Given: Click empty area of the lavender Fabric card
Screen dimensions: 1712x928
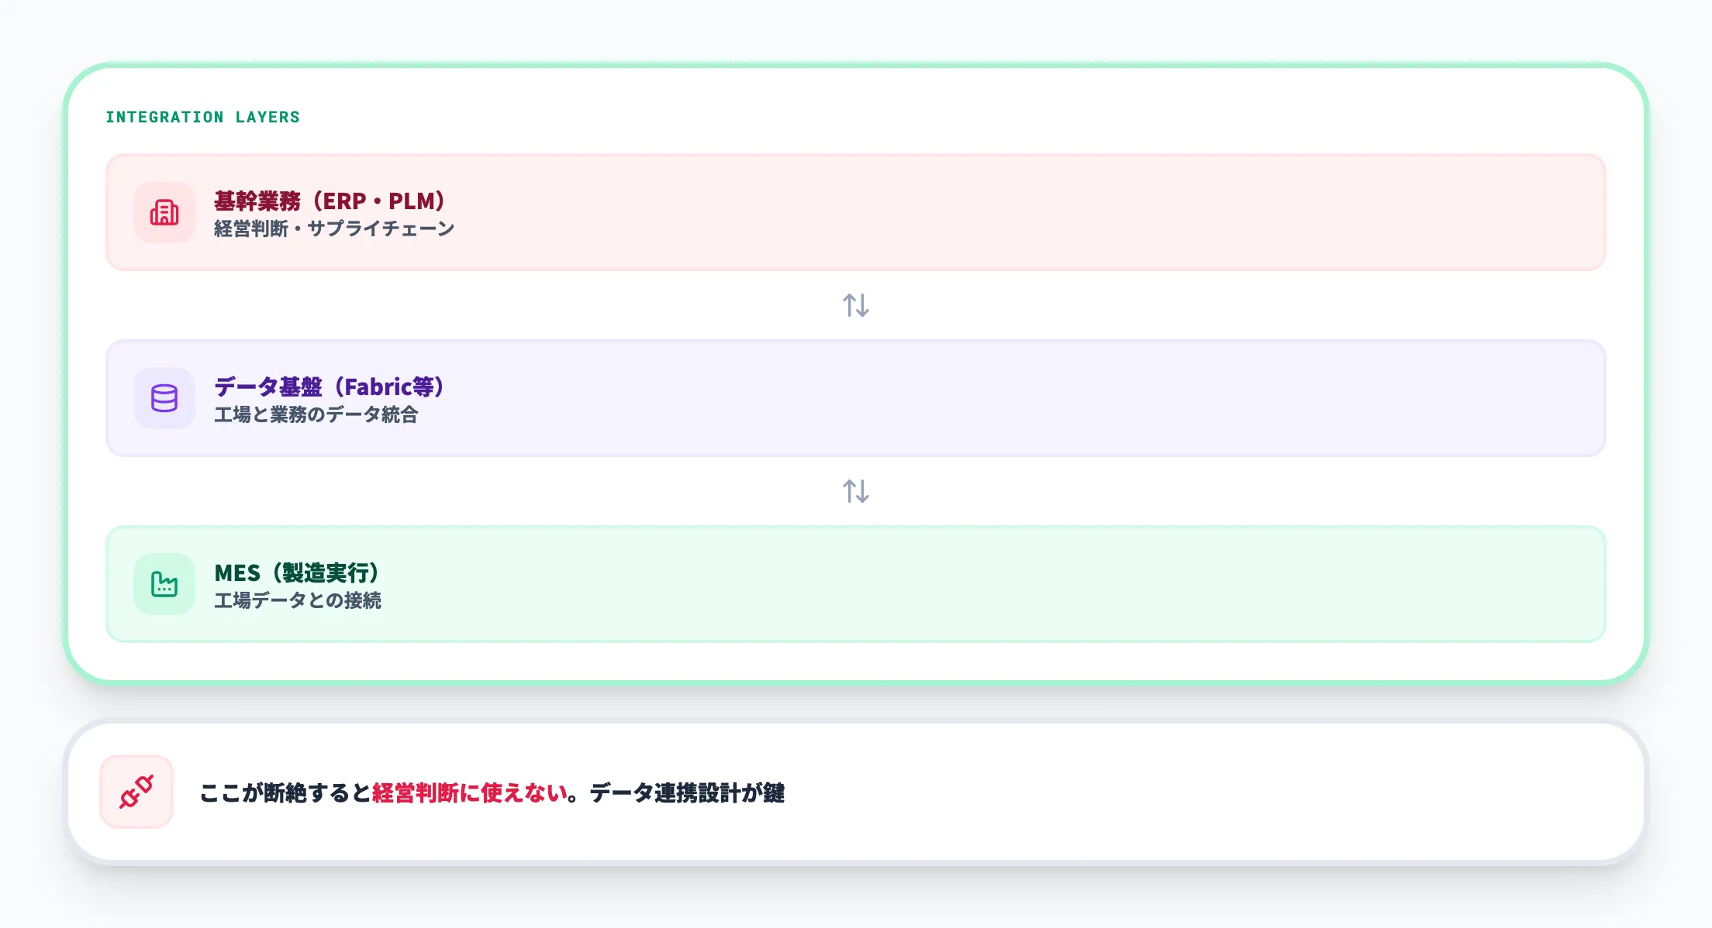Looking at the screenshot, I should 1008,398.
